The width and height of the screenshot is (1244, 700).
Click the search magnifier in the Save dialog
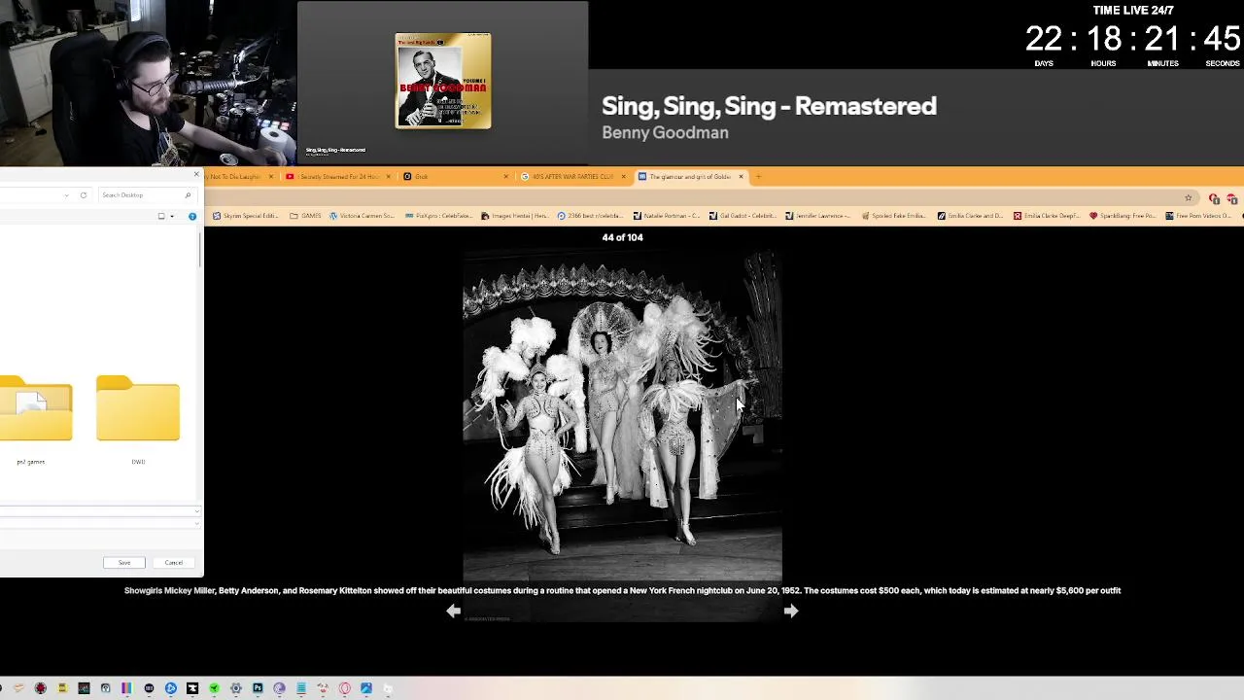[188, 195]
